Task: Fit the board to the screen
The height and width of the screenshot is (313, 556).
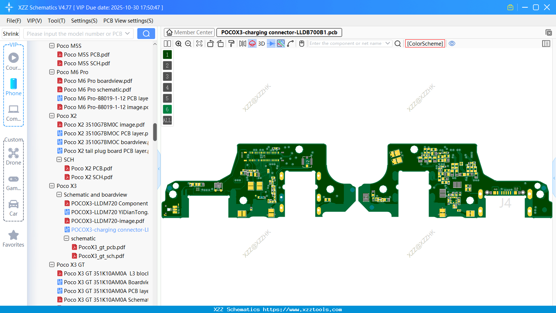Action: coord(199,44)
